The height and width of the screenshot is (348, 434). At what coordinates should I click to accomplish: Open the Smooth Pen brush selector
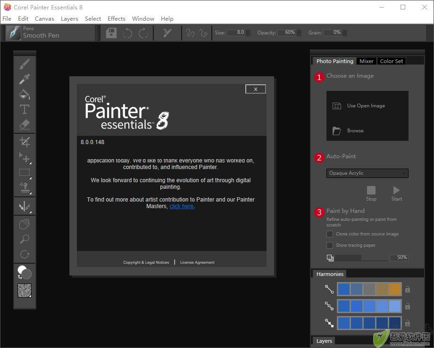(50, 32)
